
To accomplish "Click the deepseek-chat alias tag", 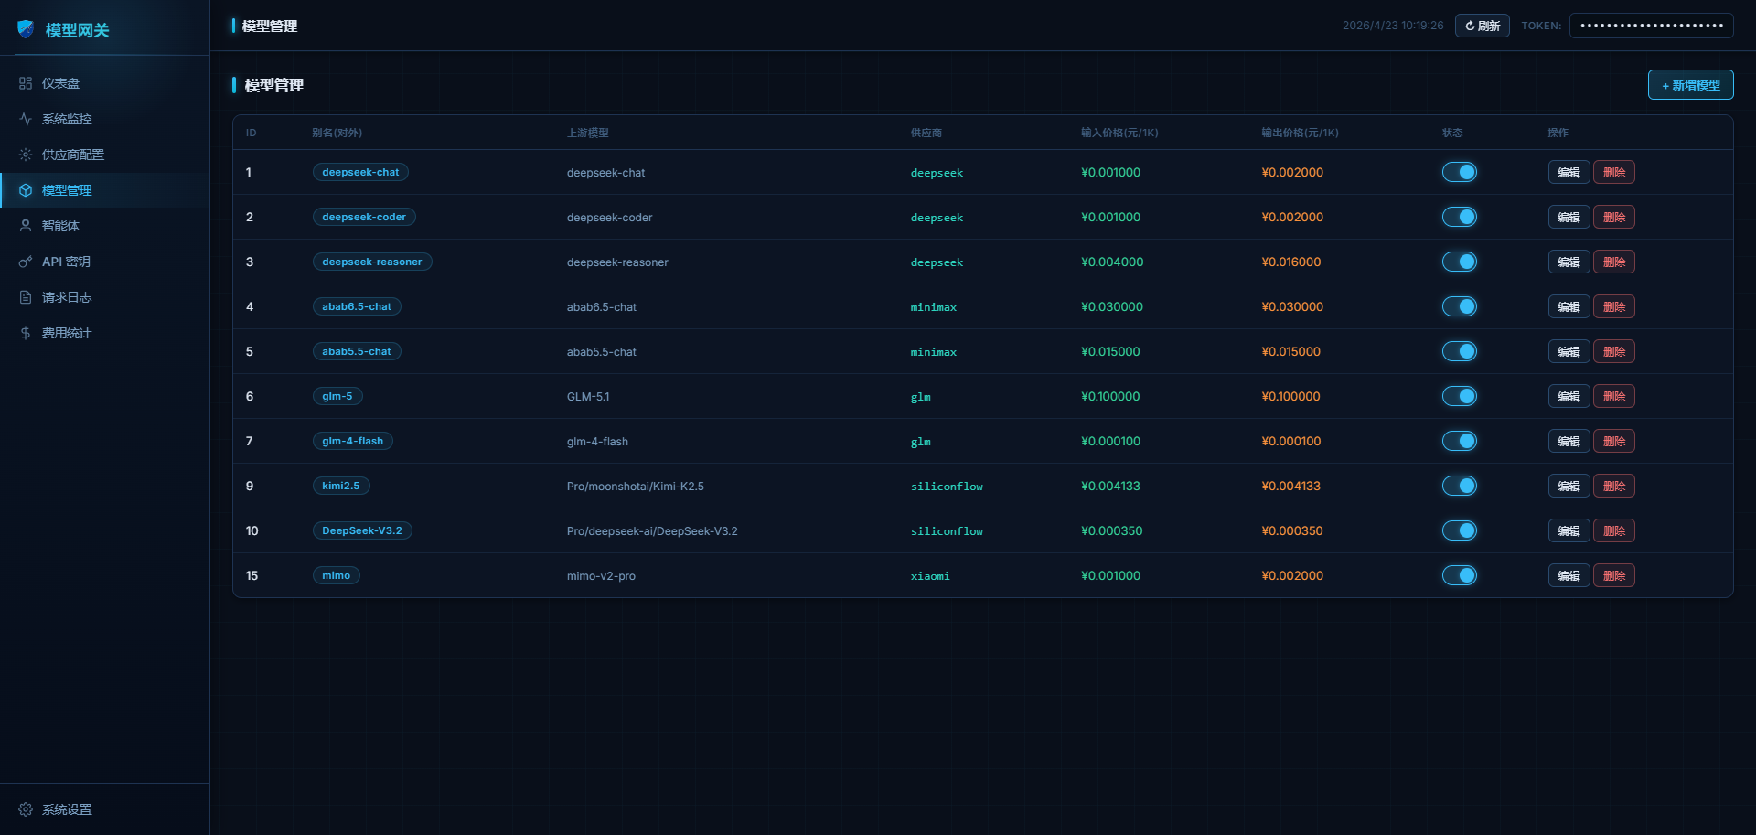I will 360,172.
